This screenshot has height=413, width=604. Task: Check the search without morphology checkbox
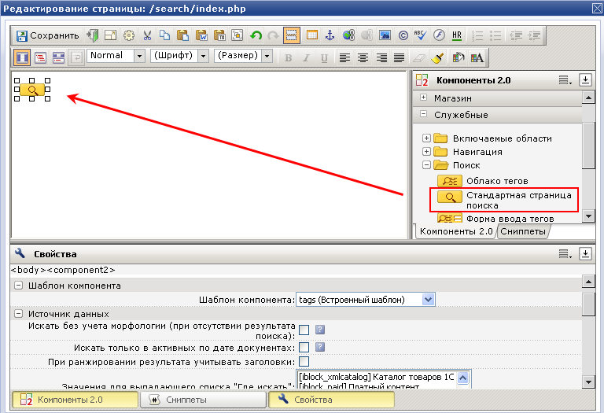pyautogui.click(x=304, y=330)
